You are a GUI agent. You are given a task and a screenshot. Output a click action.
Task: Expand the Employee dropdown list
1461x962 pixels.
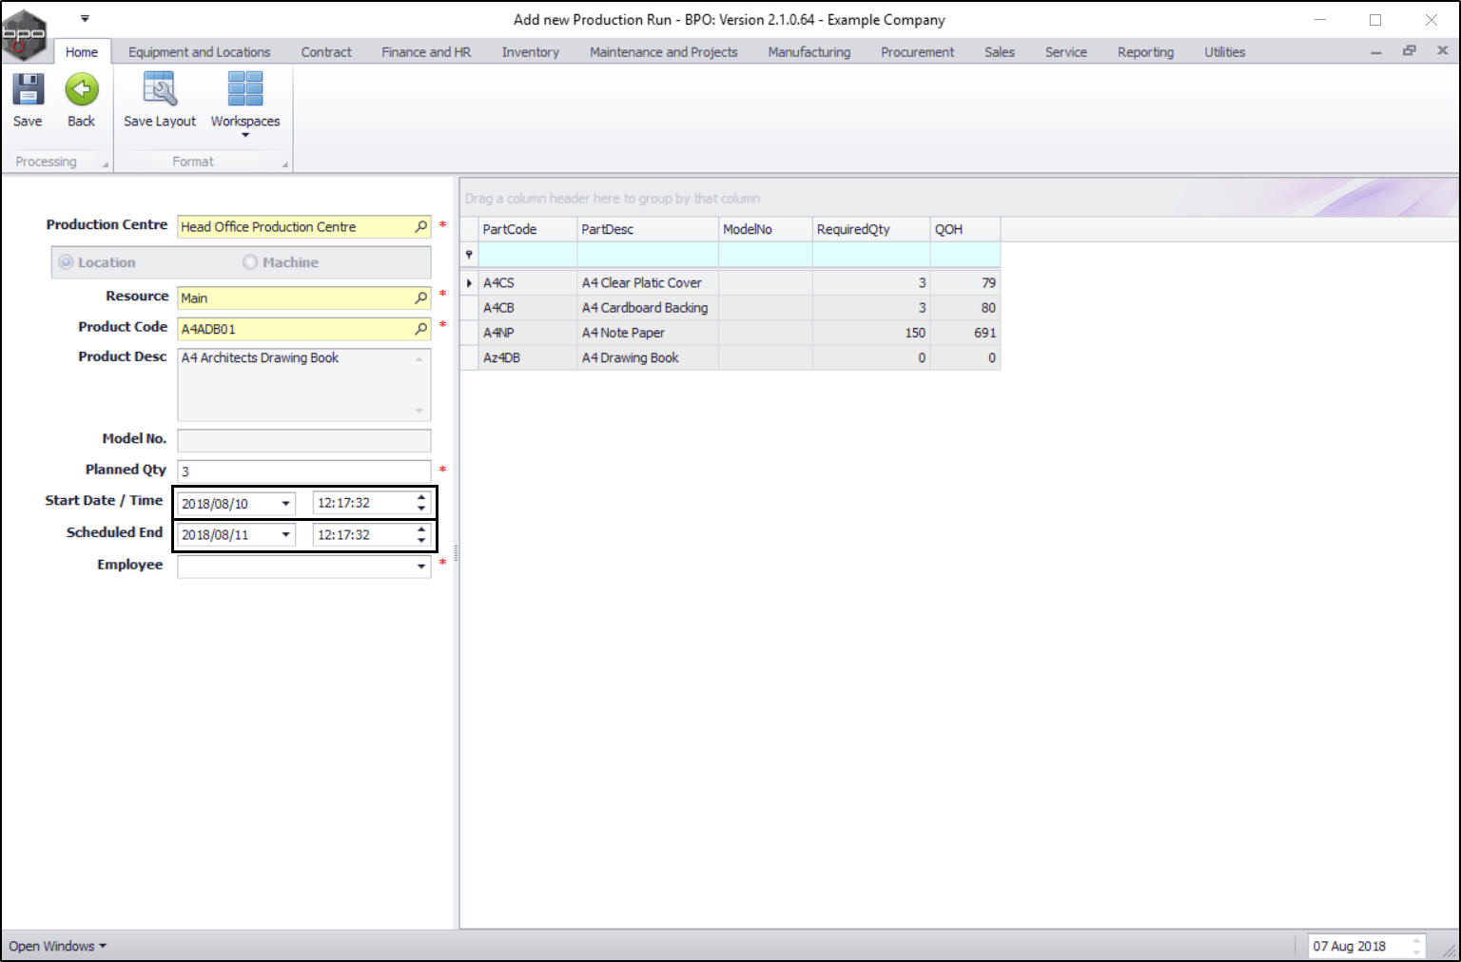pyautogui.click(x=421, y=567)
